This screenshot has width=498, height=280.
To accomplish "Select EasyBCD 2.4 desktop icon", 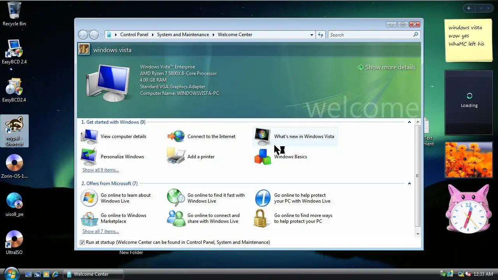I will point(14,52).
